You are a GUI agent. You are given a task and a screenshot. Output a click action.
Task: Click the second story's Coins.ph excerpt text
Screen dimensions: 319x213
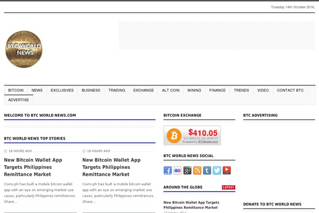click(119, 193)
